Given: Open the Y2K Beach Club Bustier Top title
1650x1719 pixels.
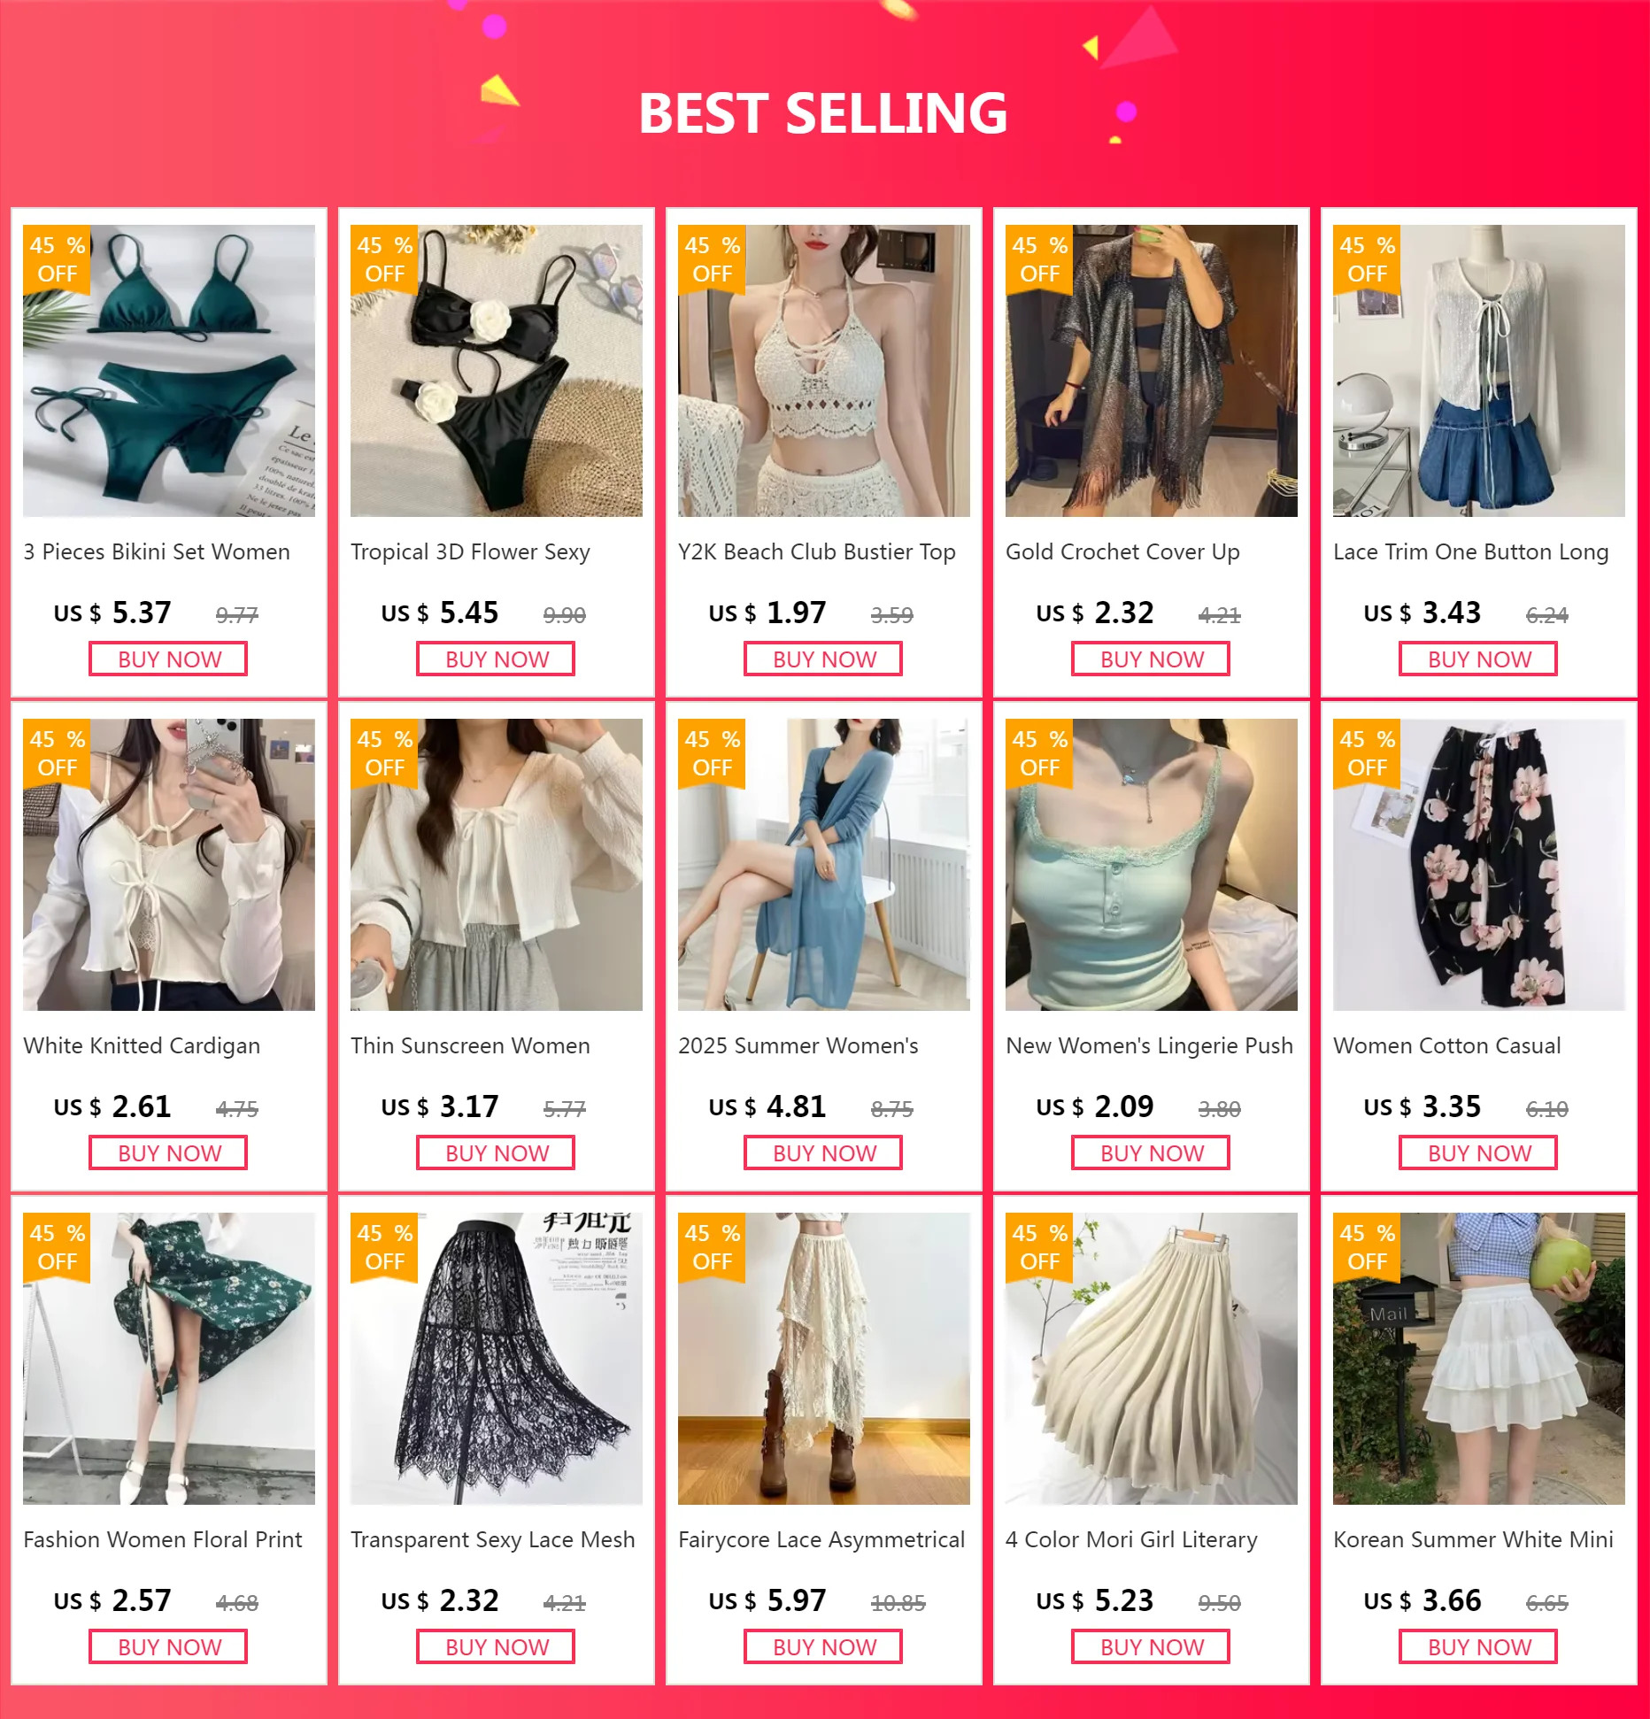Looking at the screenshot, I should [x=817, y=552].
